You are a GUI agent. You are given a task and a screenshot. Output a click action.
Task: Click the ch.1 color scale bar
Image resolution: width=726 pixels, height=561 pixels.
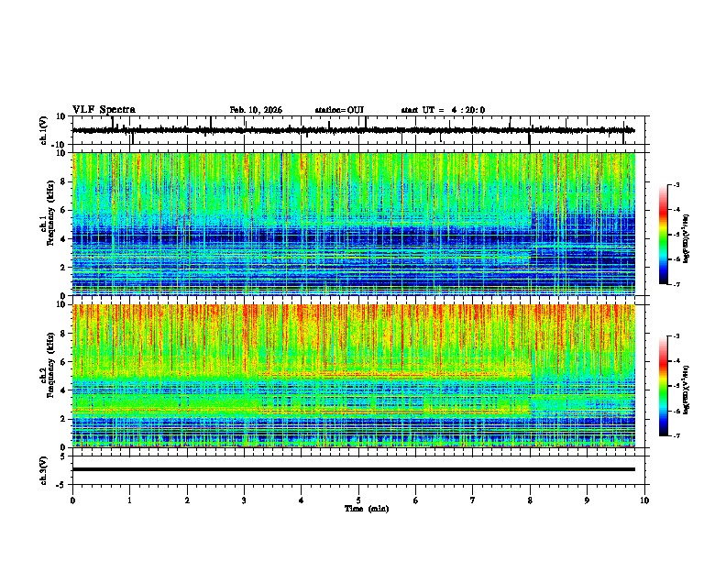point(664,235)
